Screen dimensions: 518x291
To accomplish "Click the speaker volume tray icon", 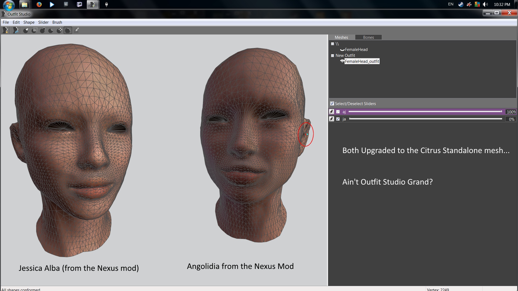I will [485, 4].
